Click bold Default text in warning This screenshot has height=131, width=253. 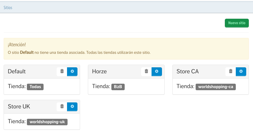27,52
